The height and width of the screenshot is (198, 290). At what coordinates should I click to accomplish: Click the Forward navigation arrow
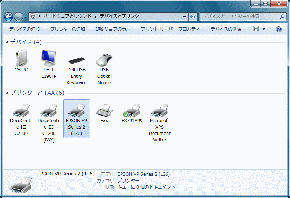18,17
